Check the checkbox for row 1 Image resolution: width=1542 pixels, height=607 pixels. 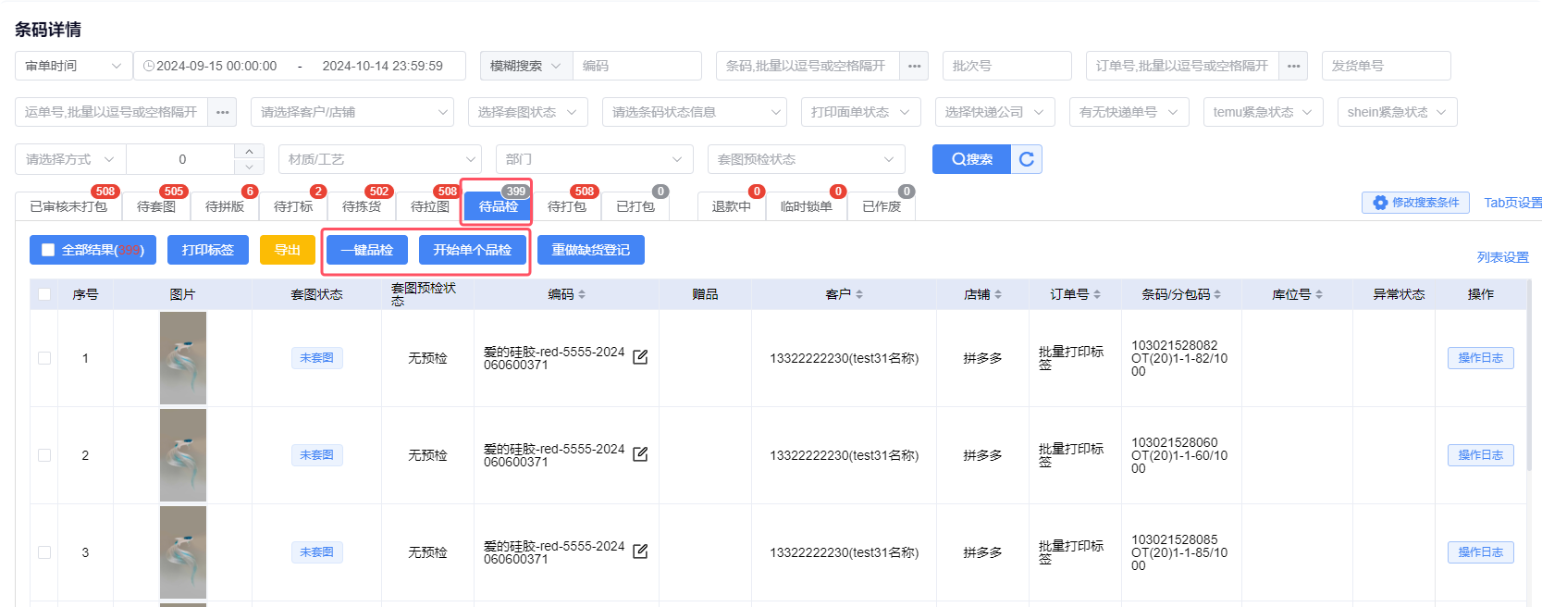pyautogui.click(x=44, y=358)
